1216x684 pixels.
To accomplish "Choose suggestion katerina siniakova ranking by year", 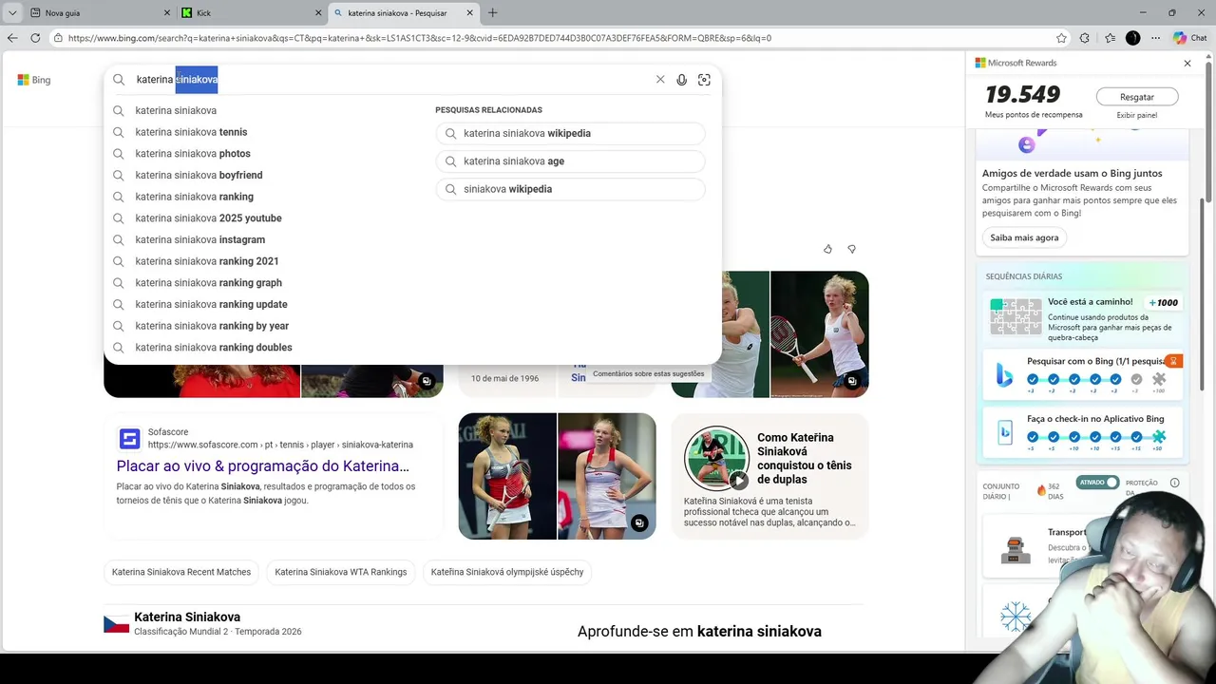I will 212,326.
